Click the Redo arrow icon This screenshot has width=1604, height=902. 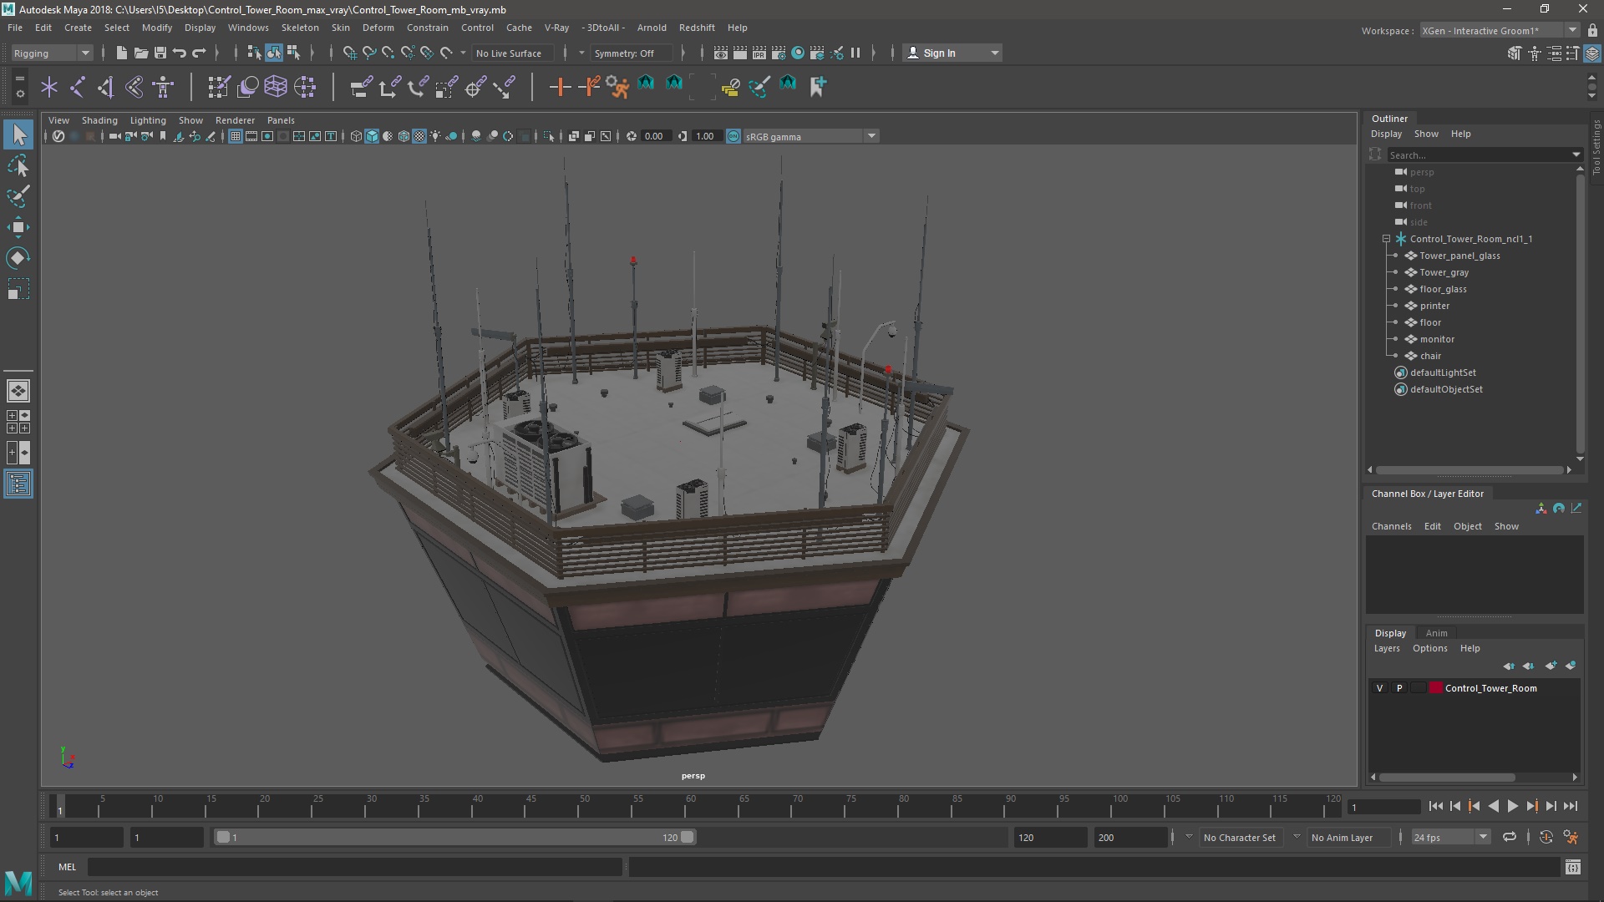[x=199, y=53]
